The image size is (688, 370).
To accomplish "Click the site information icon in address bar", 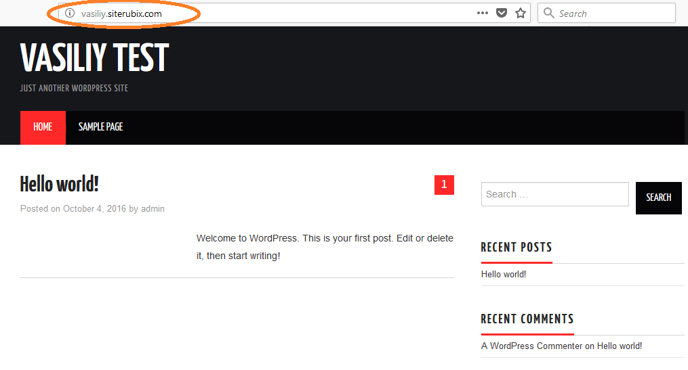I will click(70, 13).
